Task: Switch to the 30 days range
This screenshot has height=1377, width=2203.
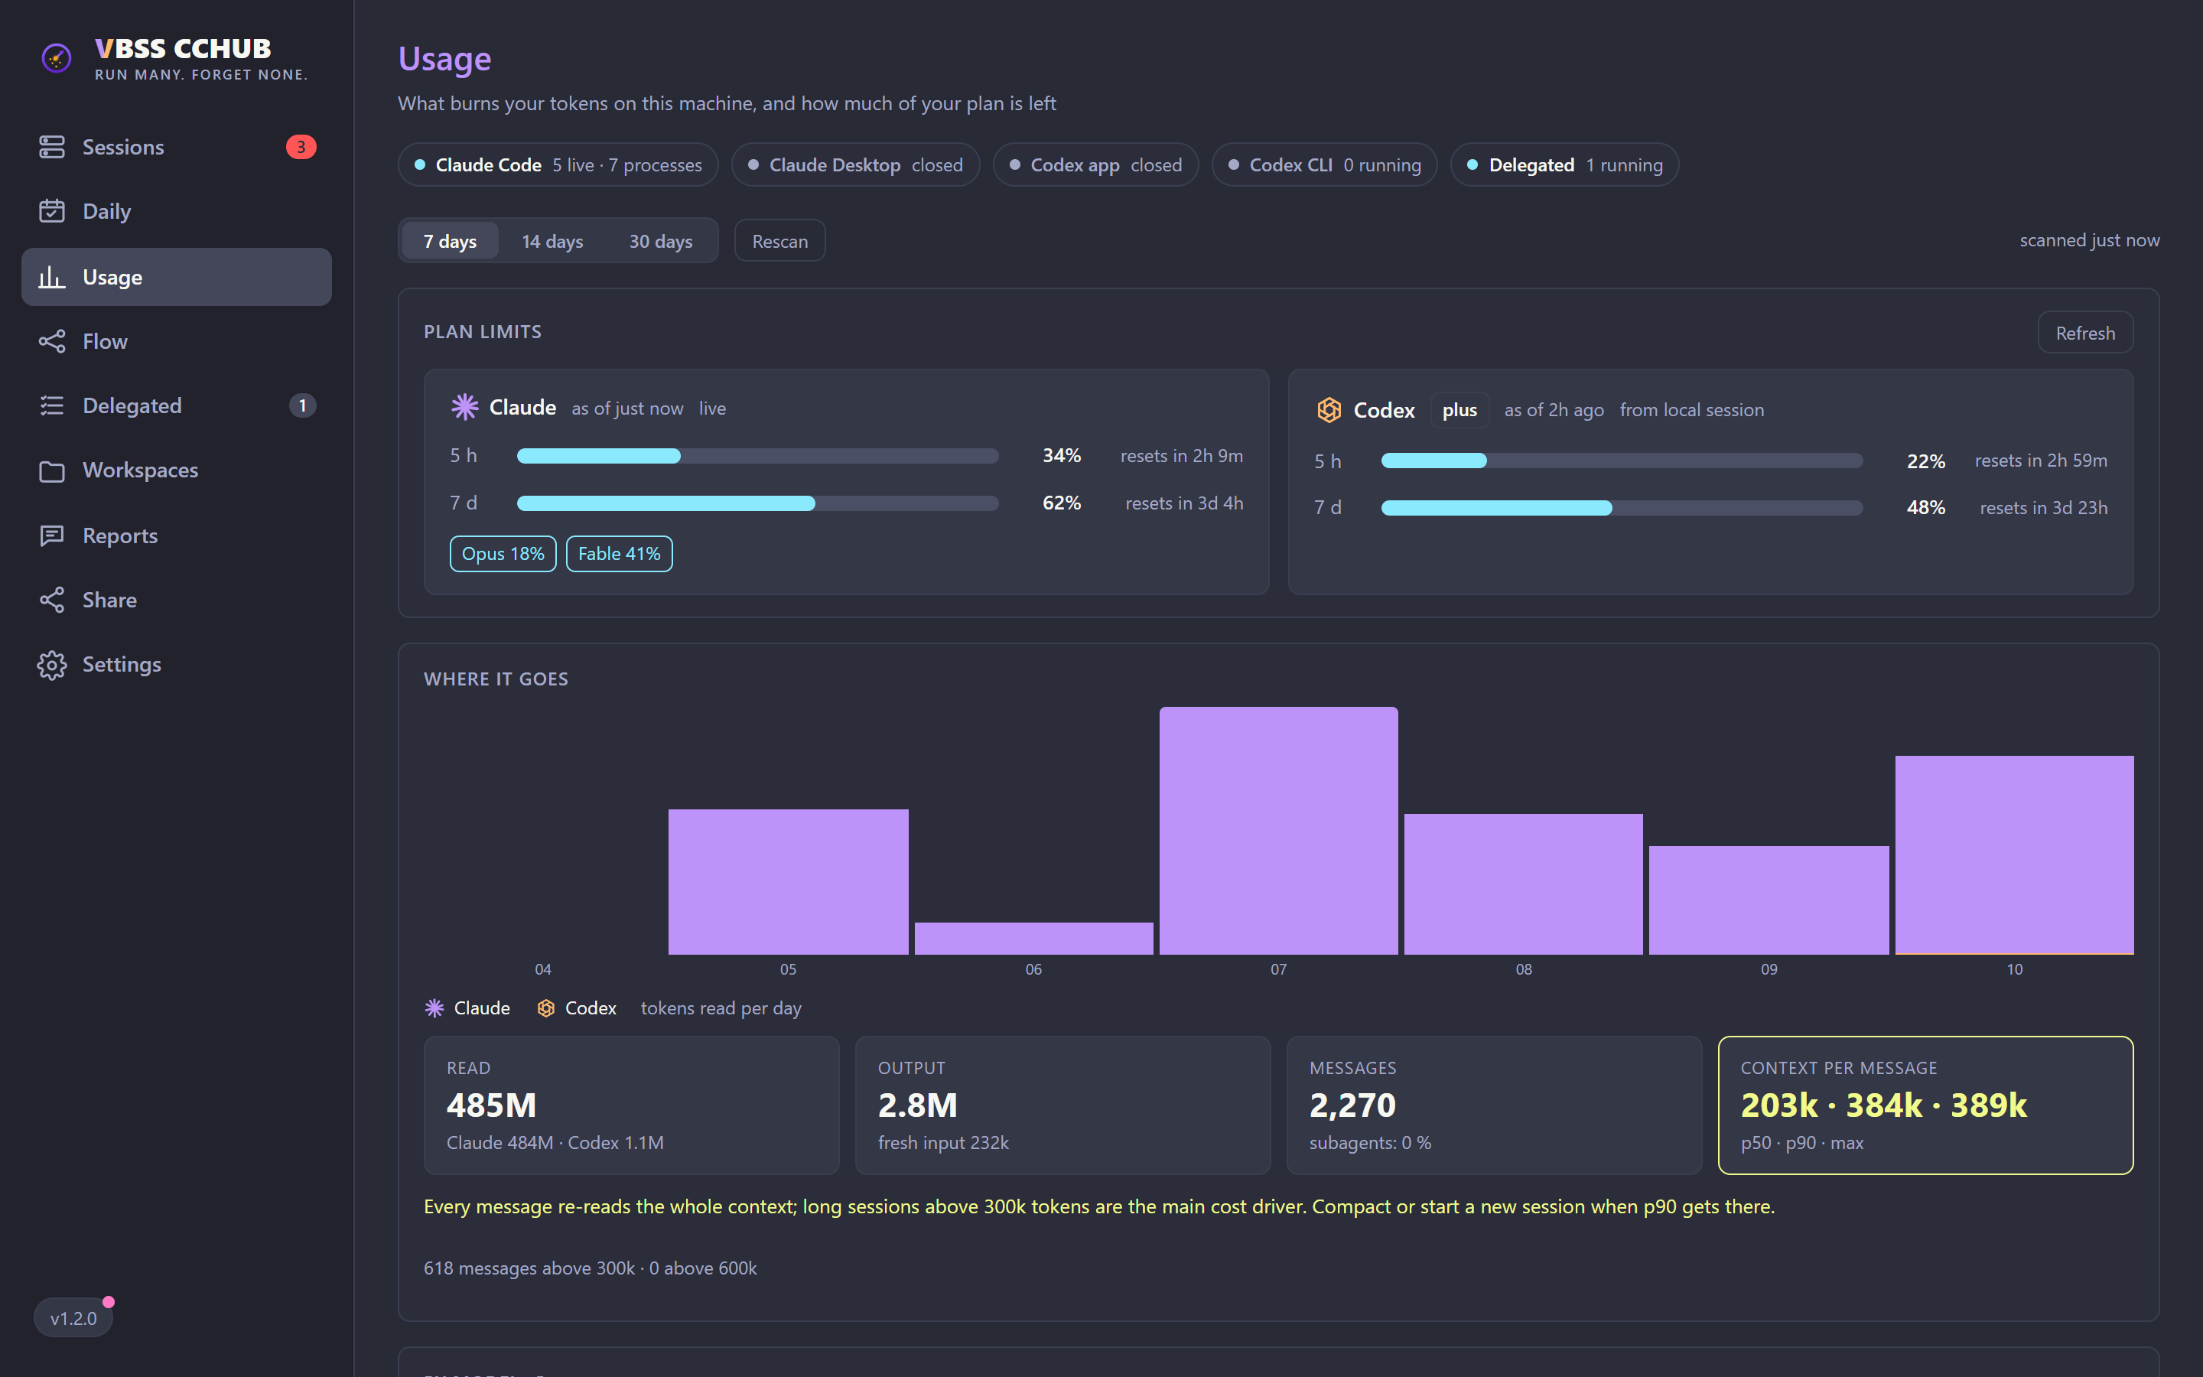Action: [x=661, y=241]
